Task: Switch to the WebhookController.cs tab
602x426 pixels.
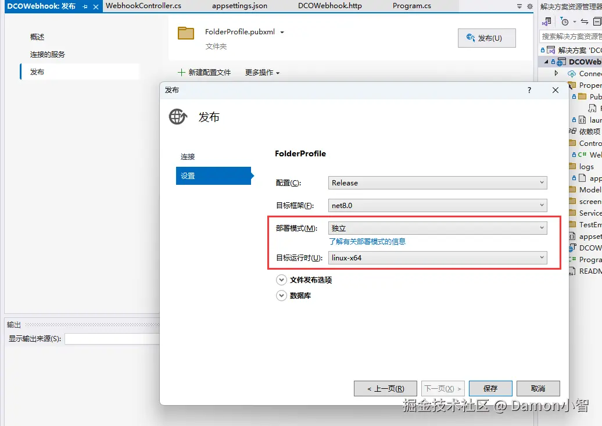Action: (144, 6)
